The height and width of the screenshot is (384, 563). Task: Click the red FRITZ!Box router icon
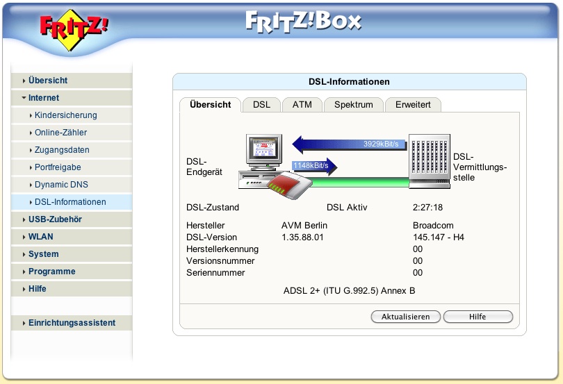point(290,185)
